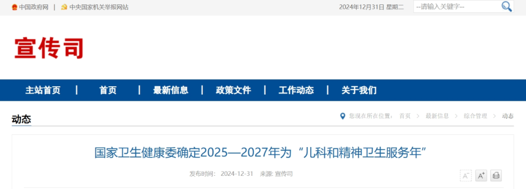This screenshot has height=189, width=526.
Task: Select 首页 in the blue navigation bar
Action: click(x=108, y=90)
